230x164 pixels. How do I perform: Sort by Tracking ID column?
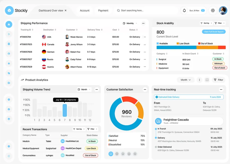point(27,30)
